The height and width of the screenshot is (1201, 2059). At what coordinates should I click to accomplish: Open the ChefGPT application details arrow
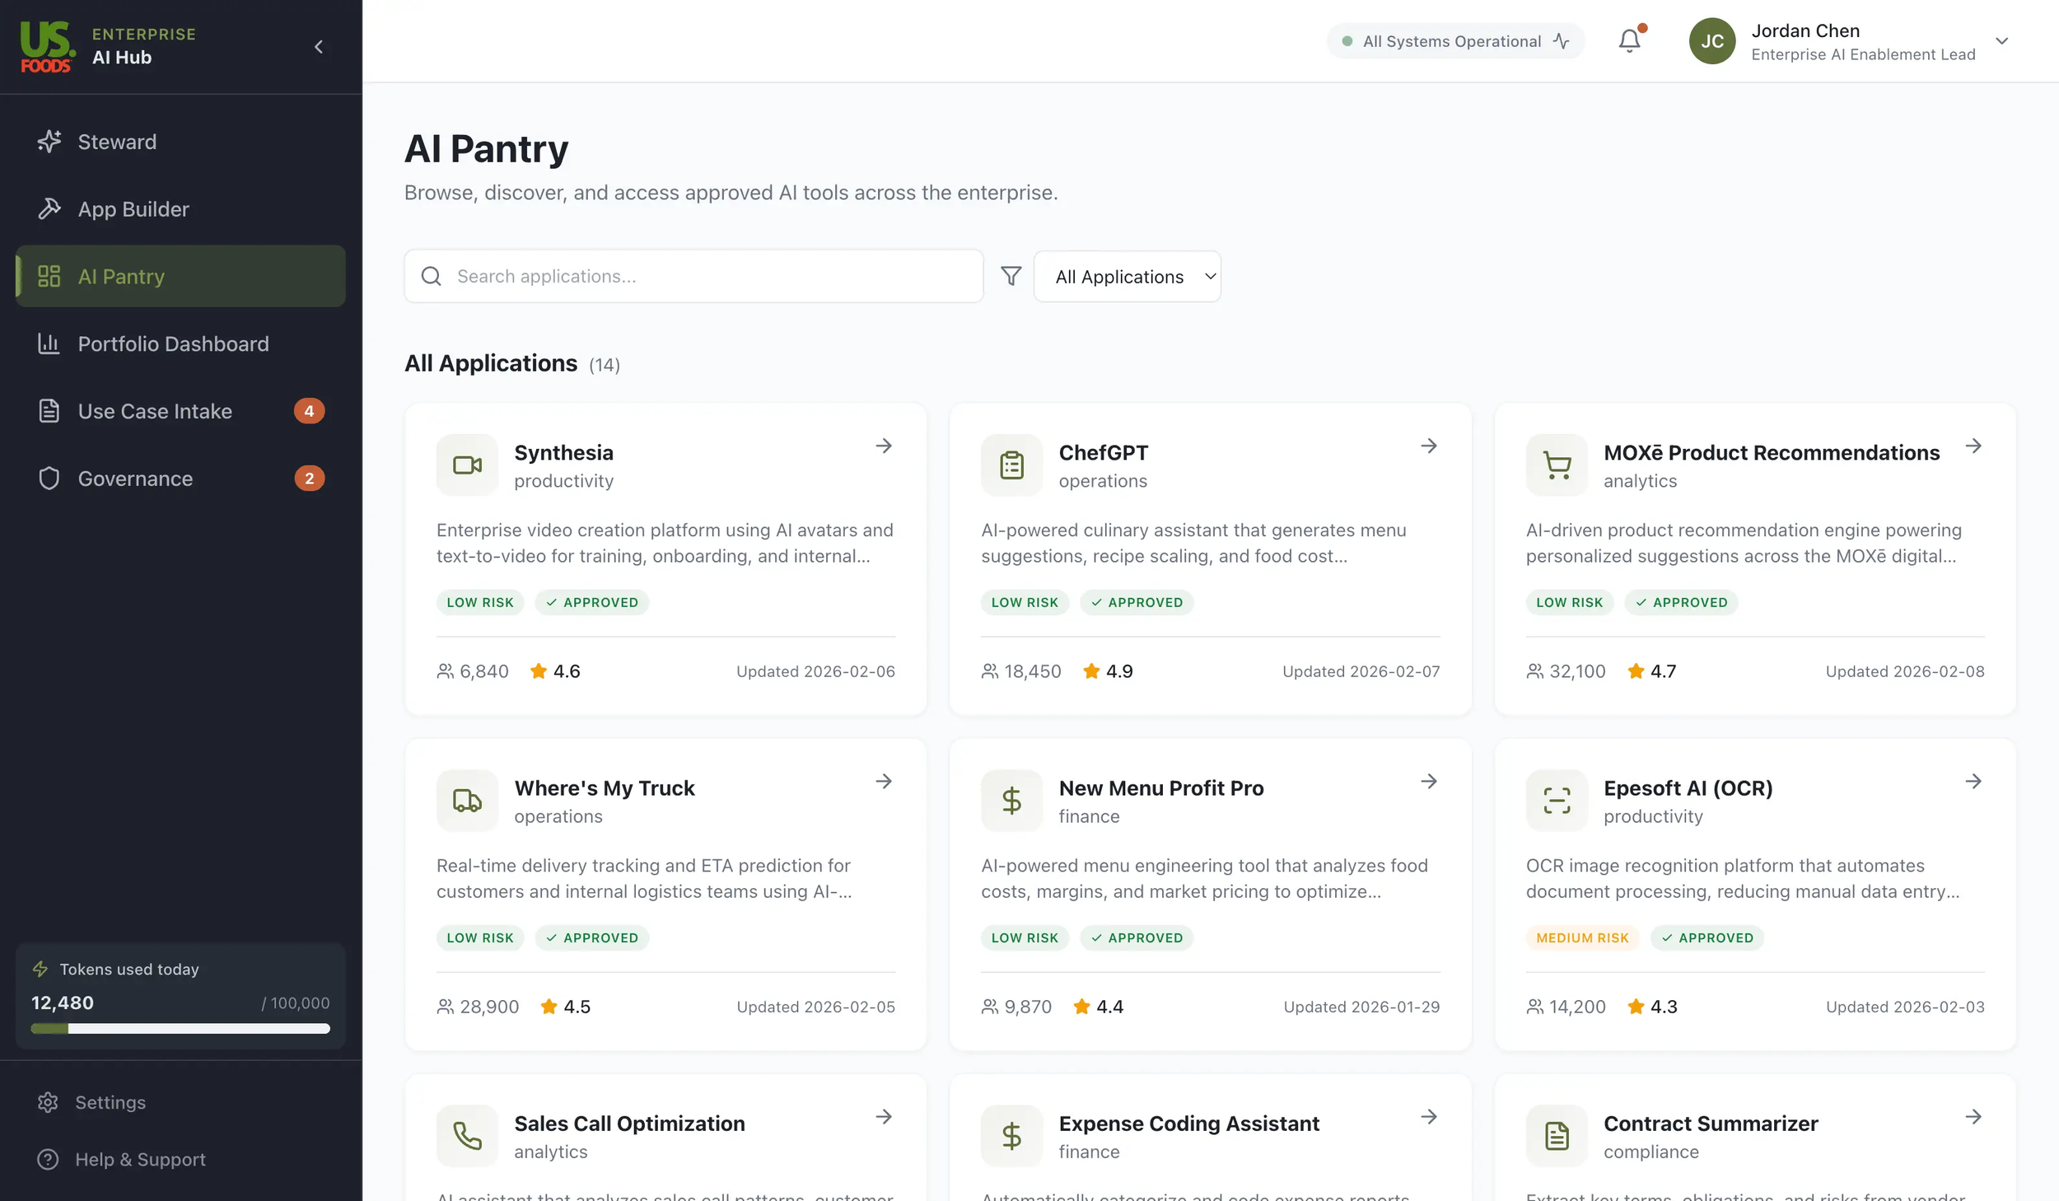pyautogui.click(x=1428, y=446)
